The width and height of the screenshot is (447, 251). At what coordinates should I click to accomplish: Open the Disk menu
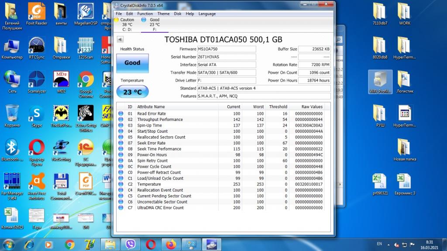tap(178, 14)
